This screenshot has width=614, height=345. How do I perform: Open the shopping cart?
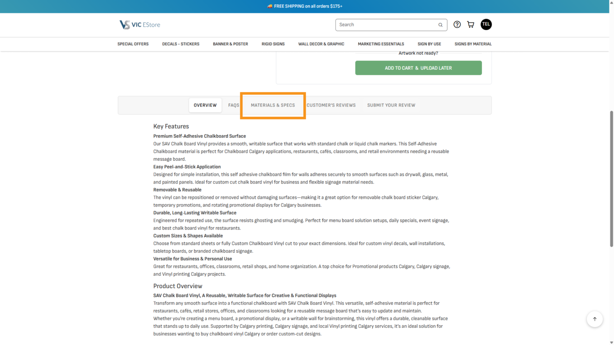click(471, 24)
